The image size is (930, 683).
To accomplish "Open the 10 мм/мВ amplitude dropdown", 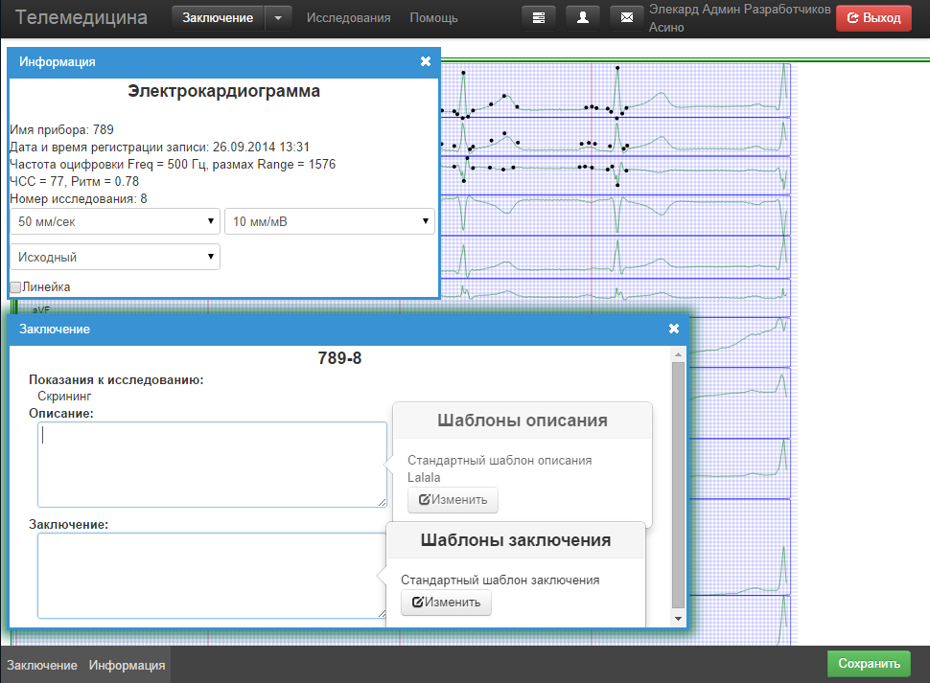I will point(330,221).
